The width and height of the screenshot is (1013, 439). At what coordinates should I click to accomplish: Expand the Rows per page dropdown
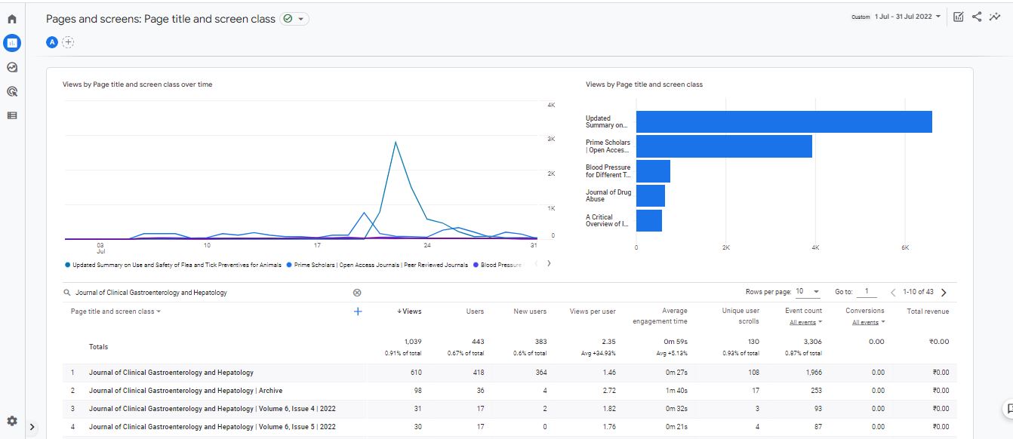(x=808, y=292)
